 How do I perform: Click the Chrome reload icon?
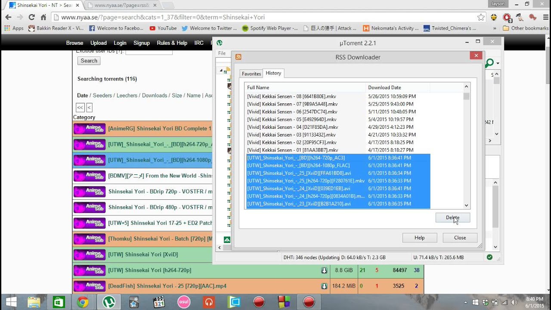coord(31,17)
